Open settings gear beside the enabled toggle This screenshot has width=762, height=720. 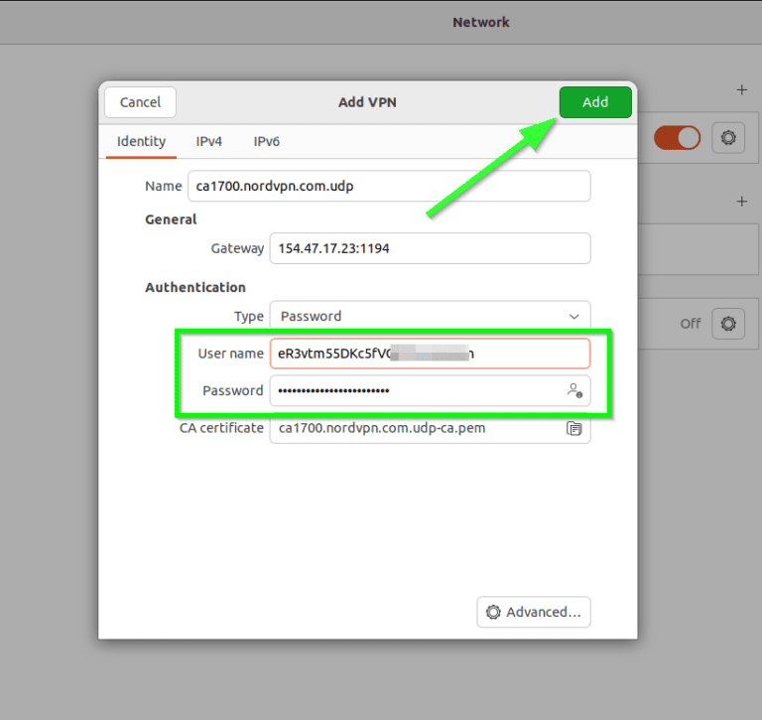pyautogui.click(x=728, y=137)
